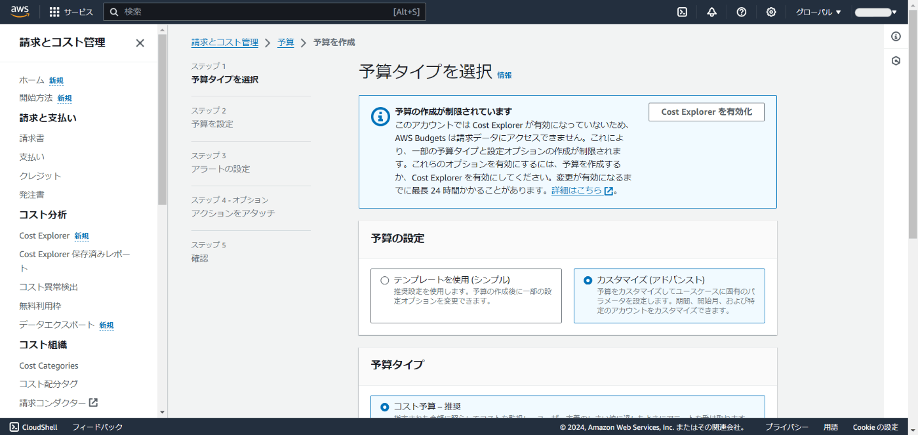Open コスト配分タグ in the sidebar
The height and width of the screenshot is (435, 918).
tap(49, 384)
